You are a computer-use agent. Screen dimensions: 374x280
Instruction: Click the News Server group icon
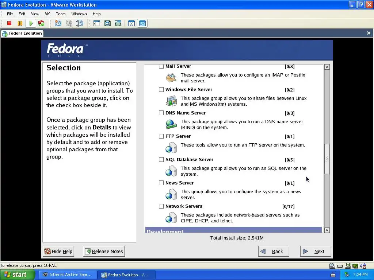(x=171, y=194)
